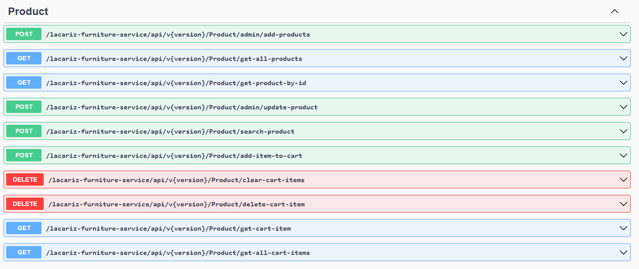Expand the delete-cart-item endpoint chevron
The width and height of the screenshot is (639, 269).
point(624,204)
